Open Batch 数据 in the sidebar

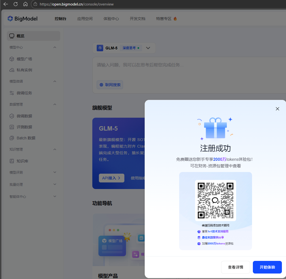click(x=26, y=138)
